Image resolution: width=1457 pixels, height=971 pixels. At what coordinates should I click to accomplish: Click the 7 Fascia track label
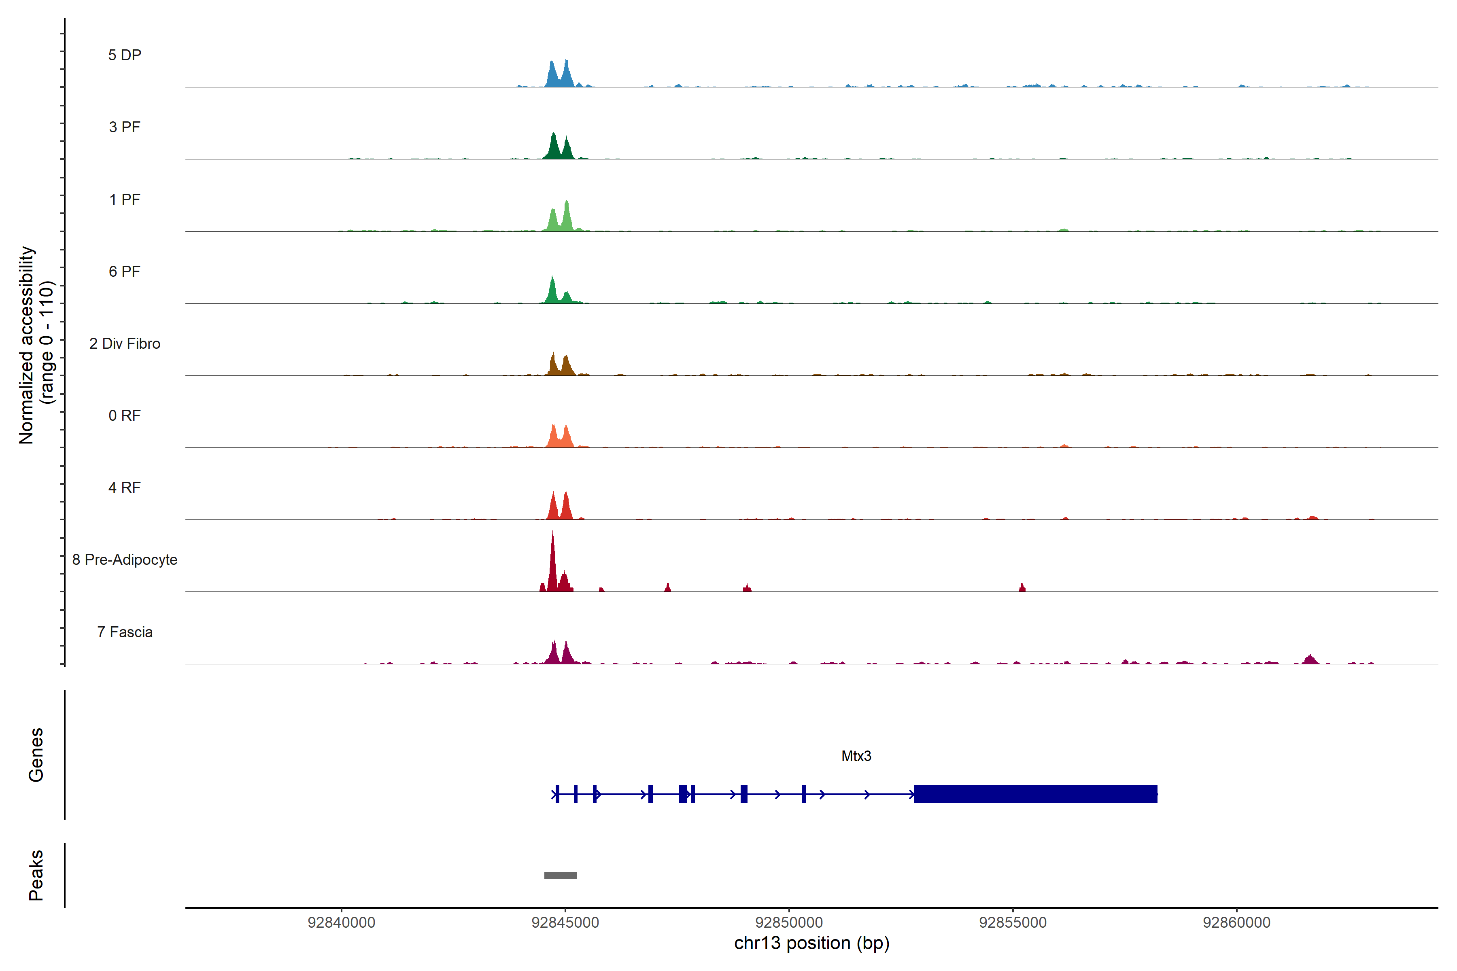(125, 632)
